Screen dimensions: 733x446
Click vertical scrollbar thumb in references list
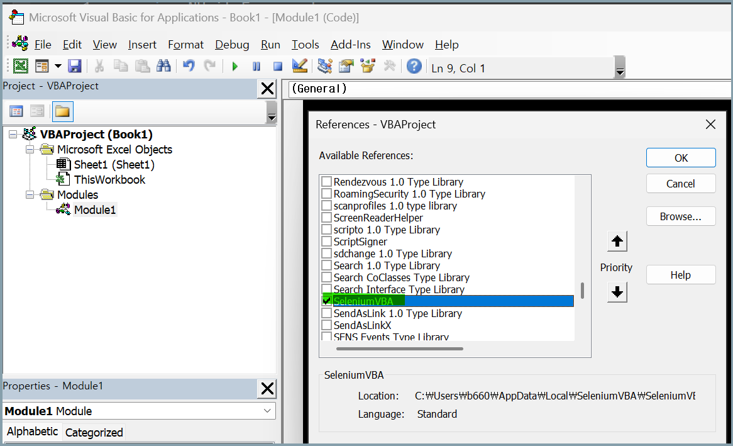(x=582, y=290)
